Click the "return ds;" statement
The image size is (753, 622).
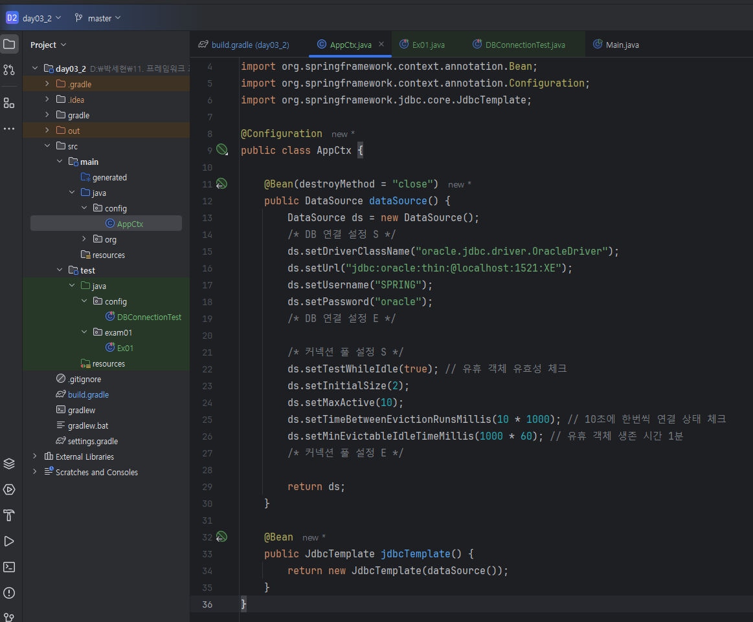click(x=316, y=486)
